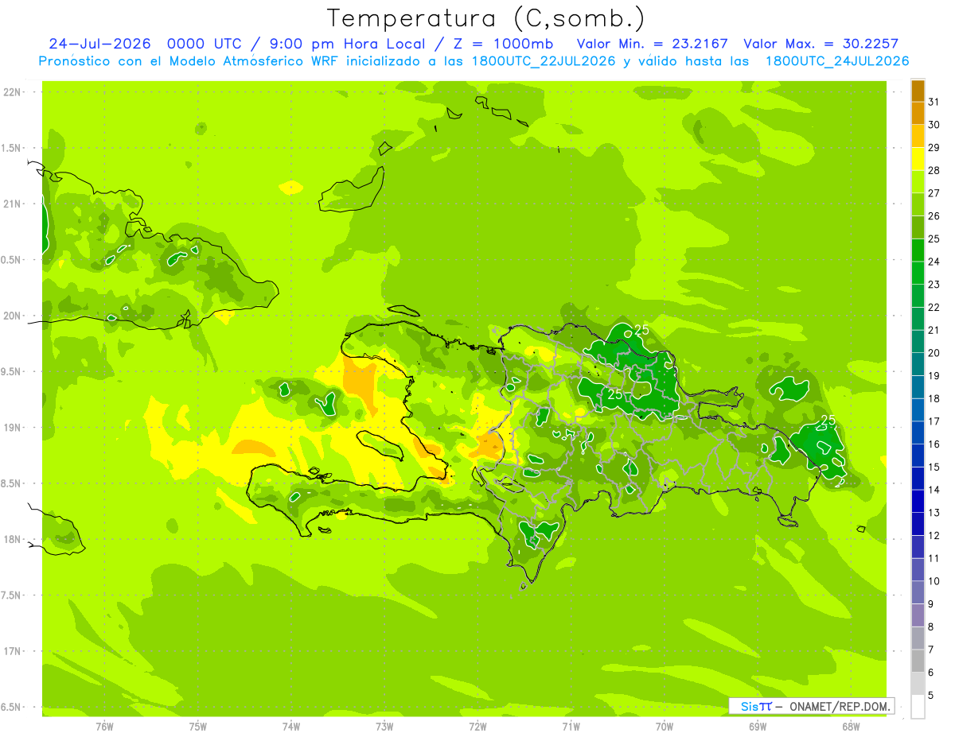The height and width of the screenshot is (737, 955).
Task: Click legend value 20 on the colorbar
Action: tap(934, 353)
